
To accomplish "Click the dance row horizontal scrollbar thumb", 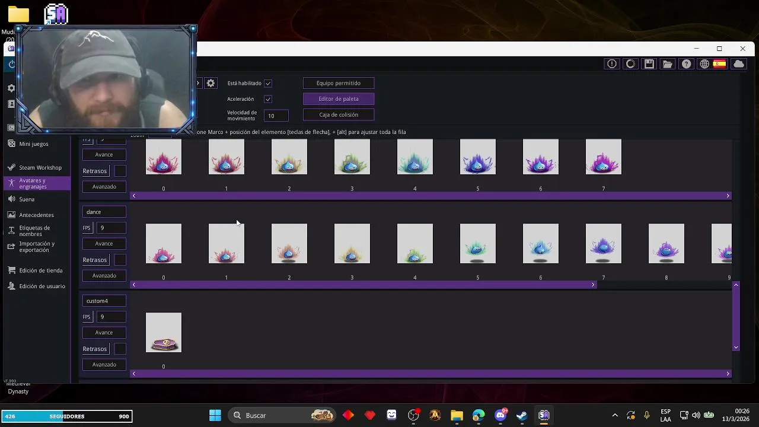I will (x=363, y=285).
